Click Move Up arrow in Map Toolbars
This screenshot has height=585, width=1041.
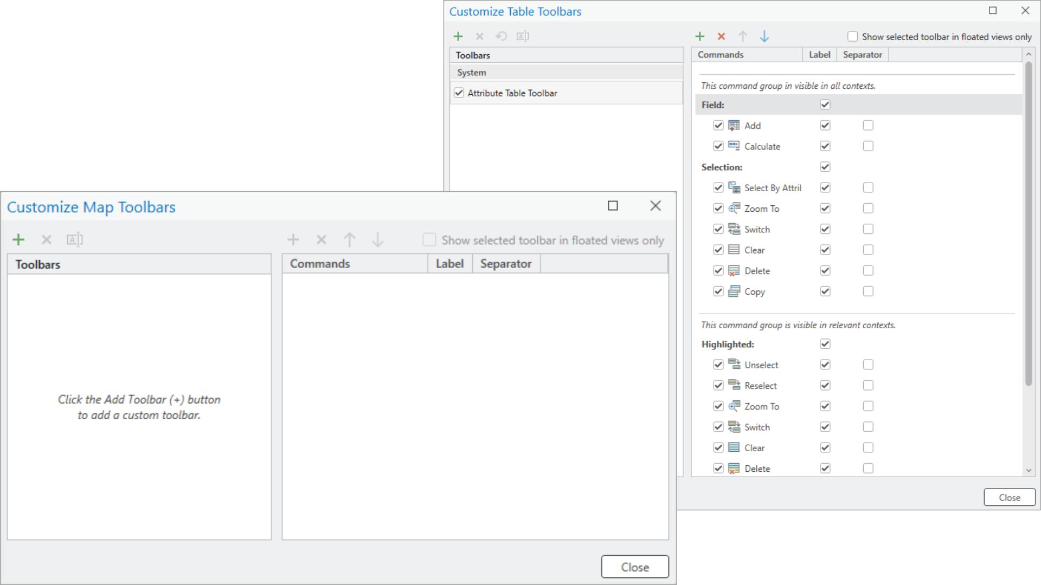pos(350,239)
